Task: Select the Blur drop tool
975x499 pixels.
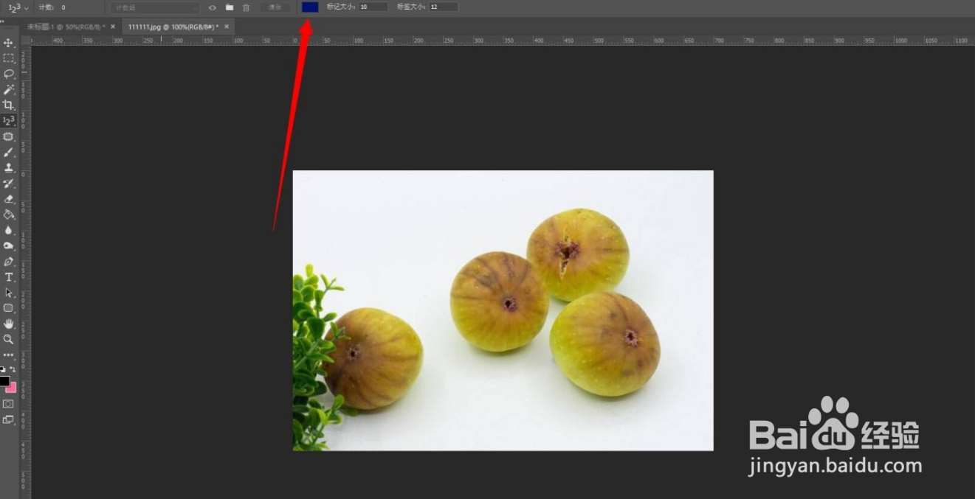Action: [9, 230]
